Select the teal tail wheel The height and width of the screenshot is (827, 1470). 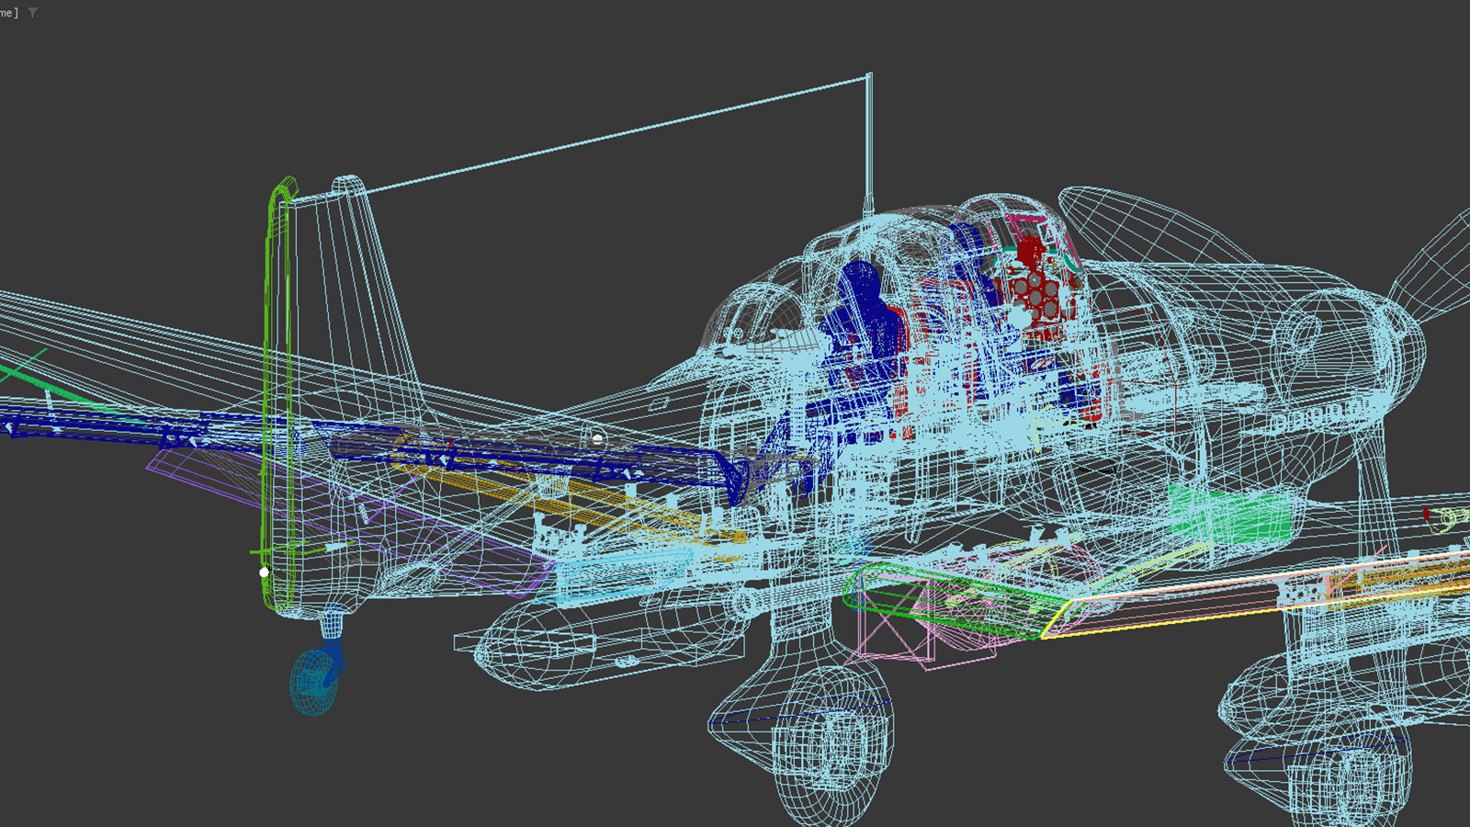(x=312, y=682)
